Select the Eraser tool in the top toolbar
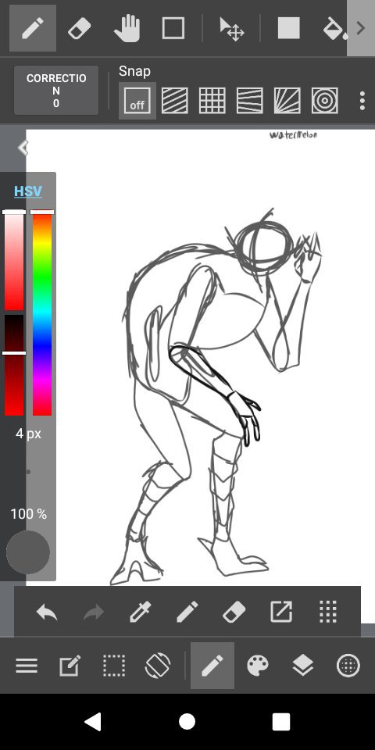375x750 pixels. pos(80,28)
